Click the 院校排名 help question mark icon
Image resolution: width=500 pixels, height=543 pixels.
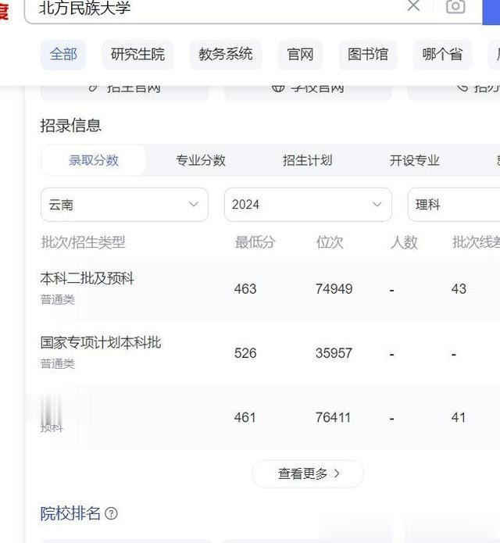tap(111, 513)
